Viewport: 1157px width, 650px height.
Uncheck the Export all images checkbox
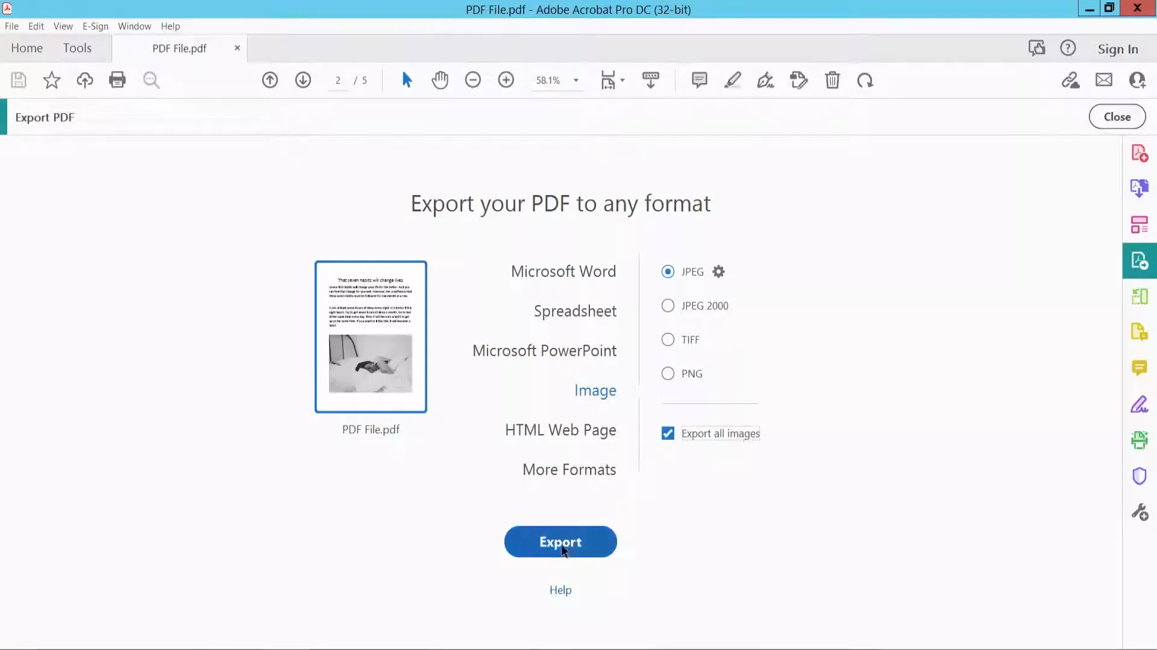coord(668,433)
